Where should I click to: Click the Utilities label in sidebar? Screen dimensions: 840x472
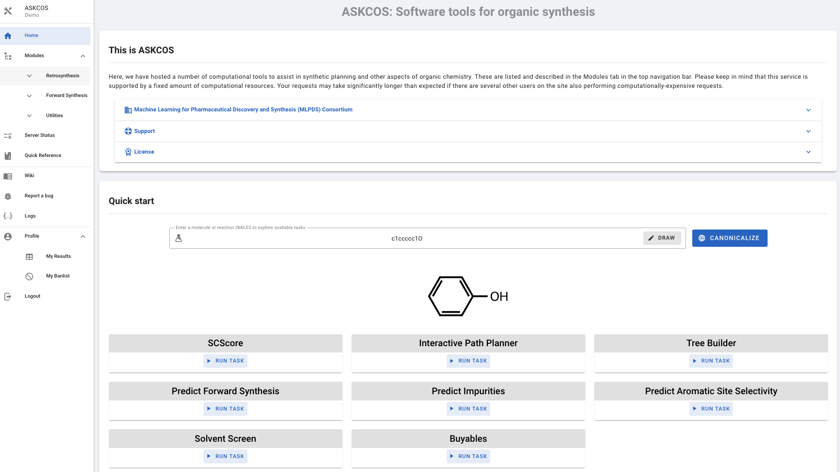tap(55, 116)
